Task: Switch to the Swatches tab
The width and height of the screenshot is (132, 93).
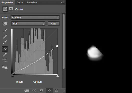Action: pyautogui.click(x=32, y=2)
